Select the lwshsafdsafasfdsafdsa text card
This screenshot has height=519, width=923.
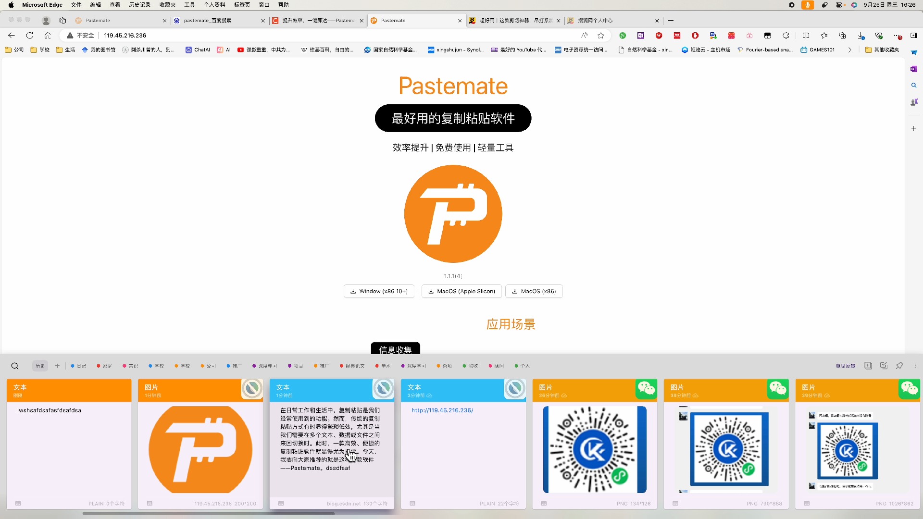pos(69,444)
